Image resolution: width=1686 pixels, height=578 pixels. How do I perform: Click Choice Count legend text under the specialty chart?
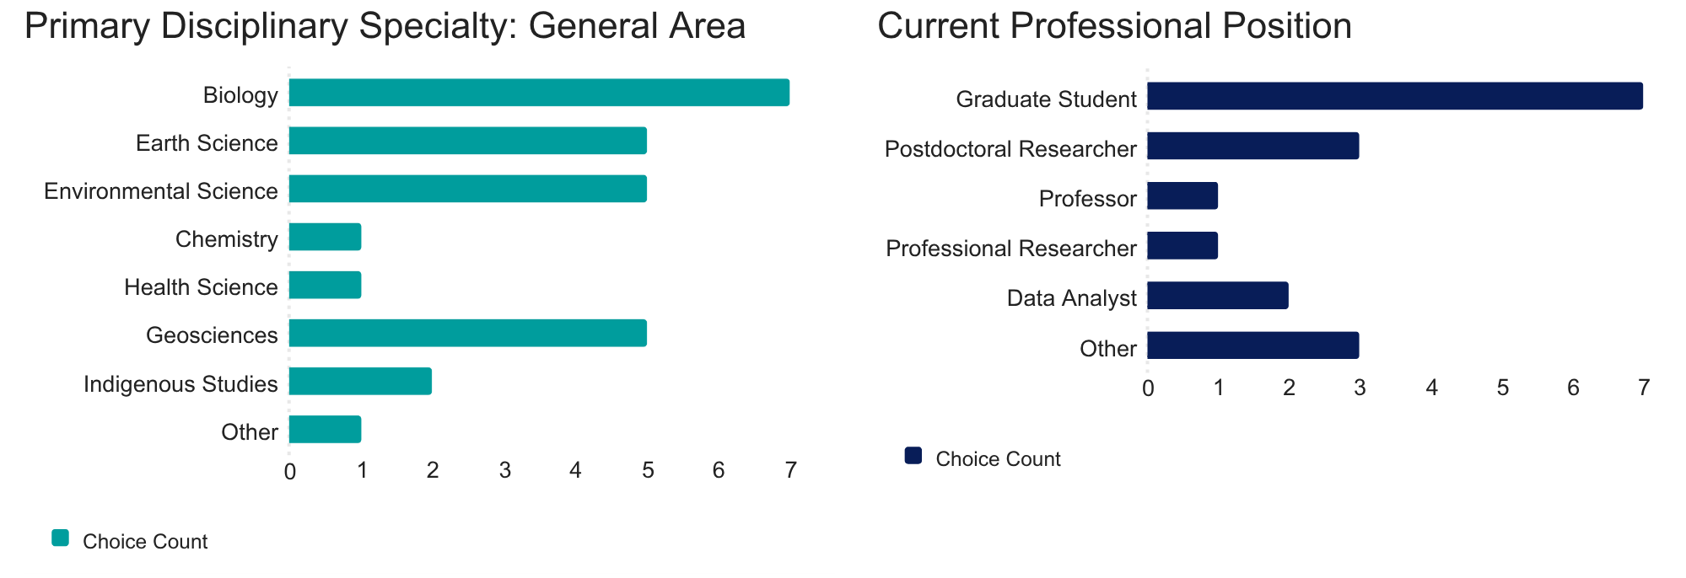(x=145, y=542)
